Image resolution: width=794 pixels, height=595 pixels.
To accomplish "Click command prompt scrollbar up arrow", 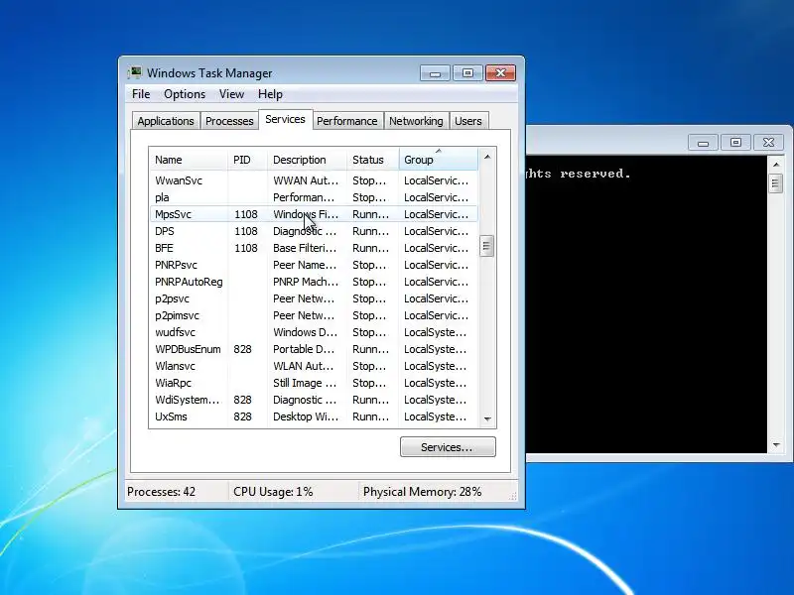I will pyautogui.click(x=776, y=165).
